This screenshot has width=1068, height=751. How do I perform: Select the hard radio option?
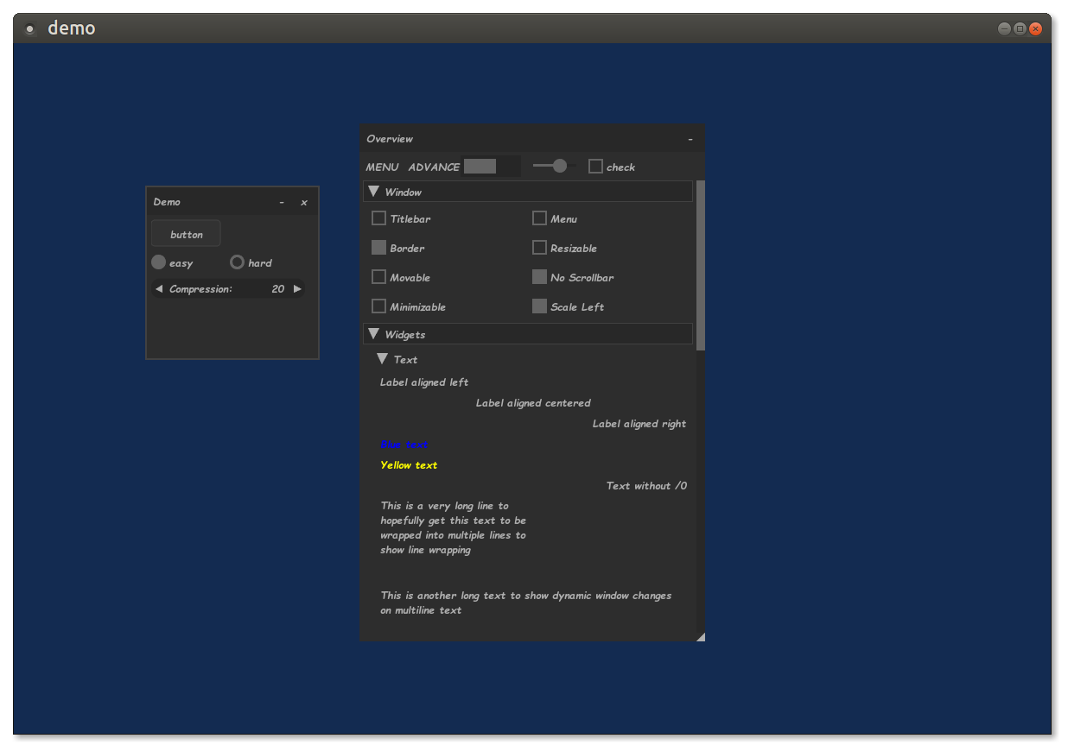point(237,262)
